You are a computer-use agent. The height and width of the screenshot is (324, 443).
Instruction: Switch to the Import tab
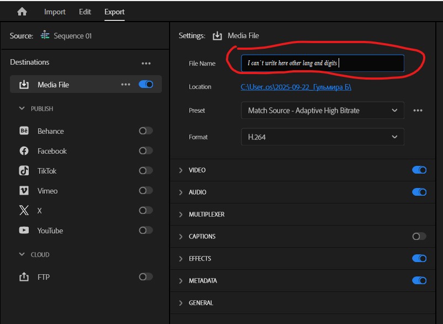[x=55, y=12]
